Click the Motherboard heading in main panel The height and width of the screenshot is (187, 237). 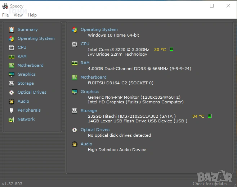(93, 77)
